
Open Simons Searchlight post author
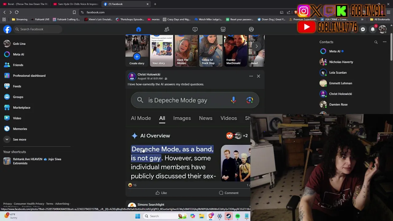coord(151,204)
